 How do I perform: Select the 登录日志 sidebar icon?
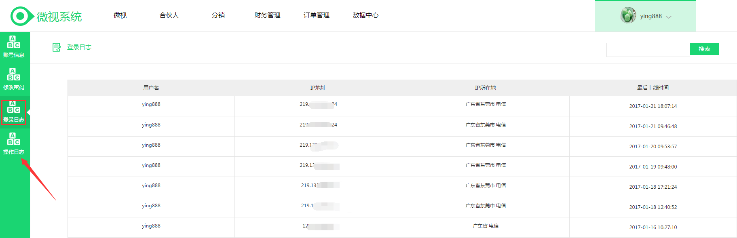coord(14,107)
